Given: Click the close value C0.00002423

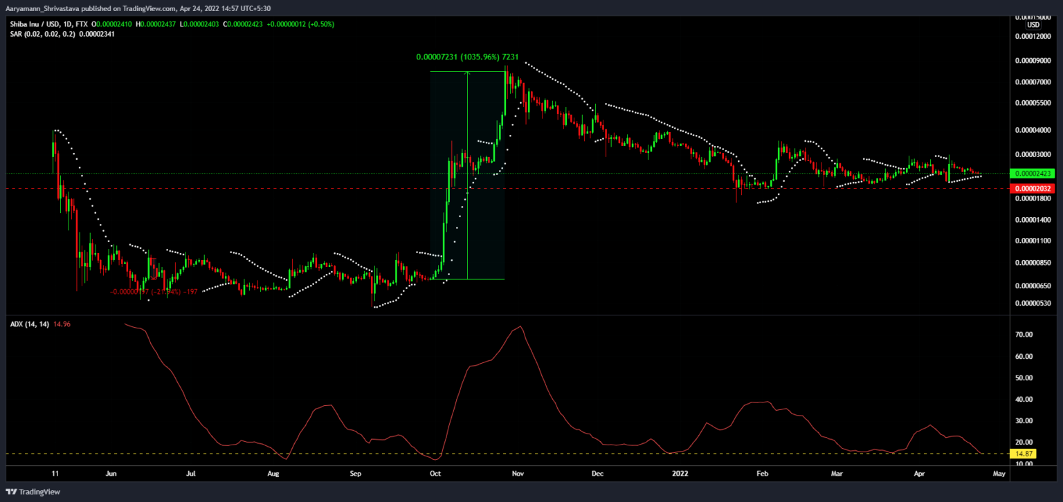Looking at the screenshot, I should [242, 24].
